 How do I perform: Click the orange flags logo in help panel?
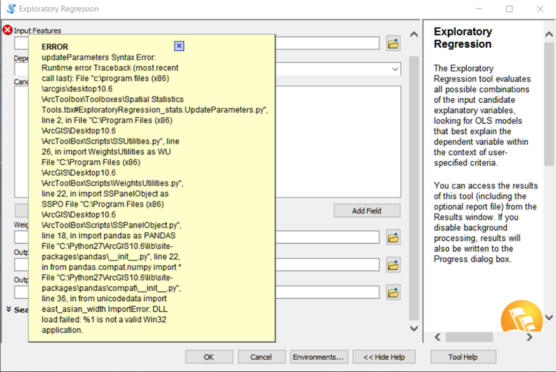click(x=521, y=317)
